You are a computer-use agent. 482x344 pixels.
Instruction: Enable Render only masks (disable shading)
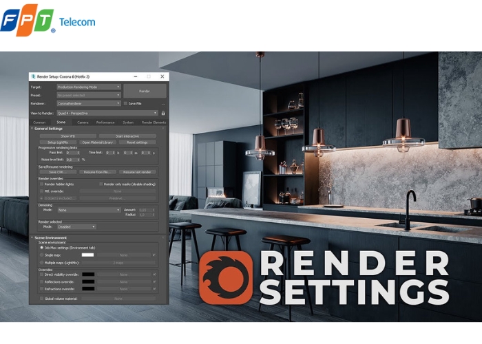[x=101, y=184]
